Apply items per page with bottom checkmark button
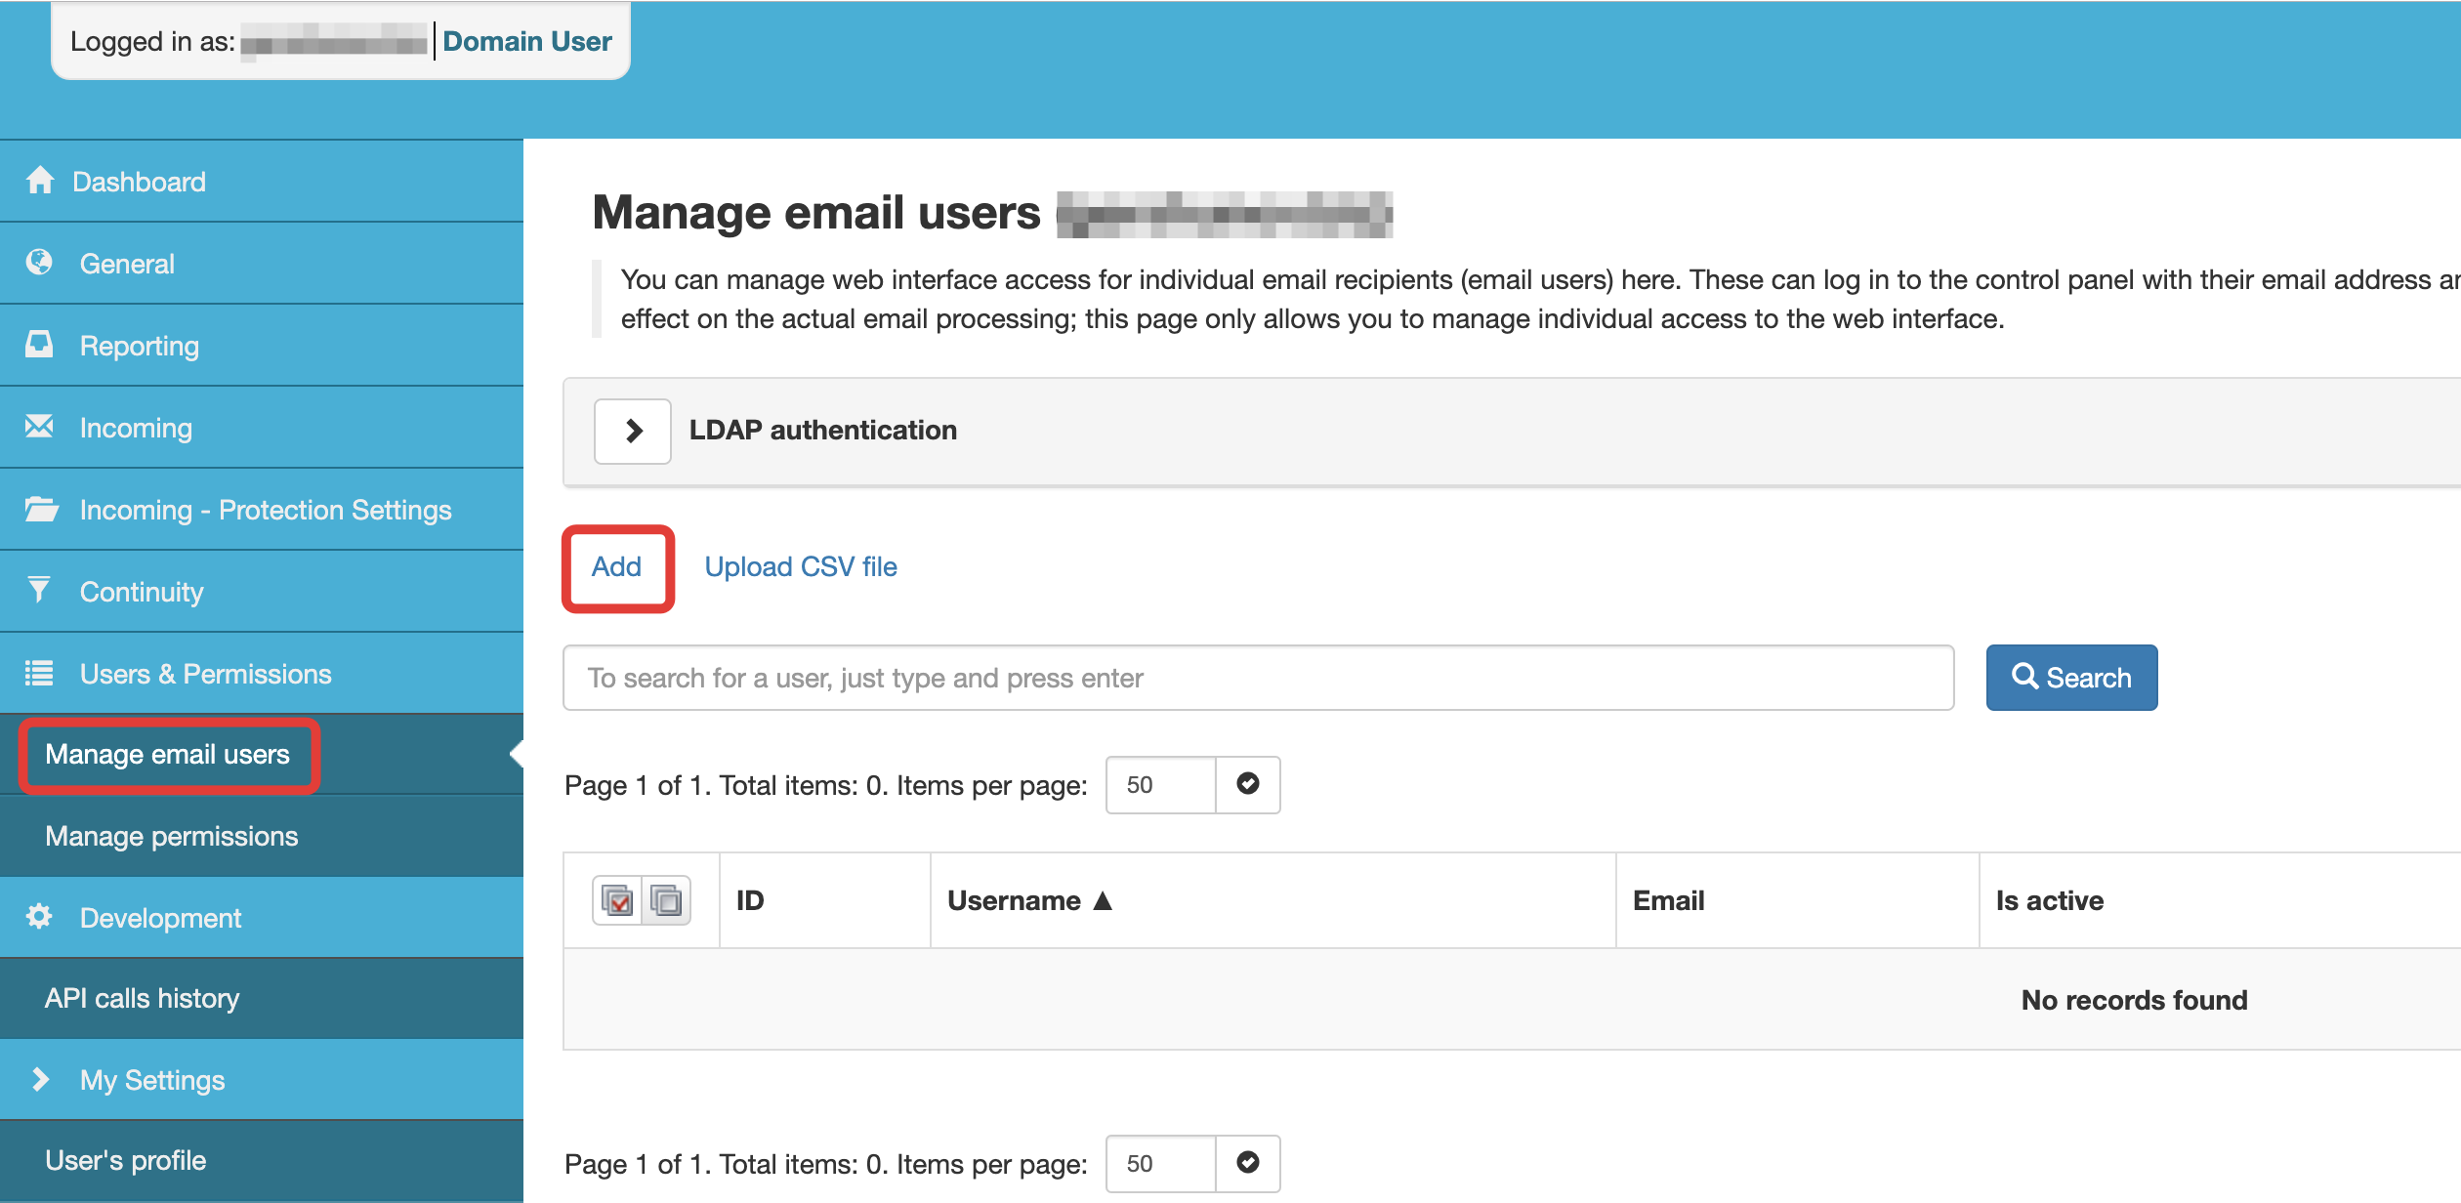 click(x=1248, y=1163)
